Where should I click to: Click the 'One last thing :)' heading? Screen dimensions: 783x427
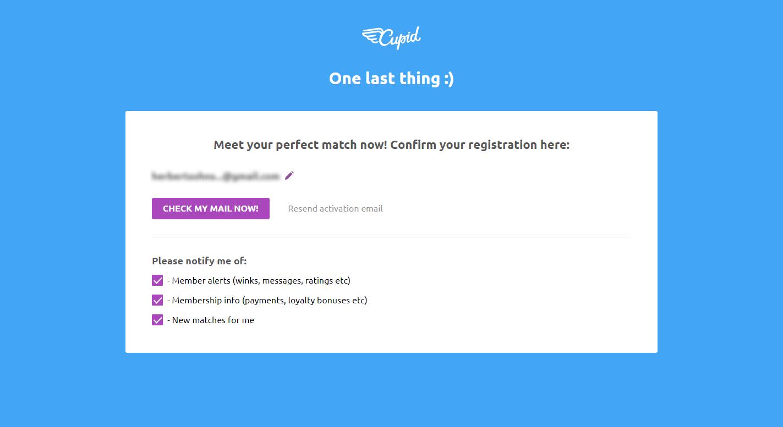pos(391,78)
